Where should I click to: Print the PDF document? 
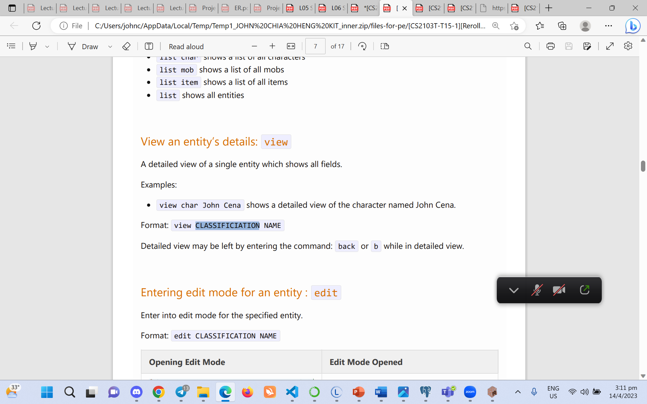pyautogui.click(x=550, y=46)
